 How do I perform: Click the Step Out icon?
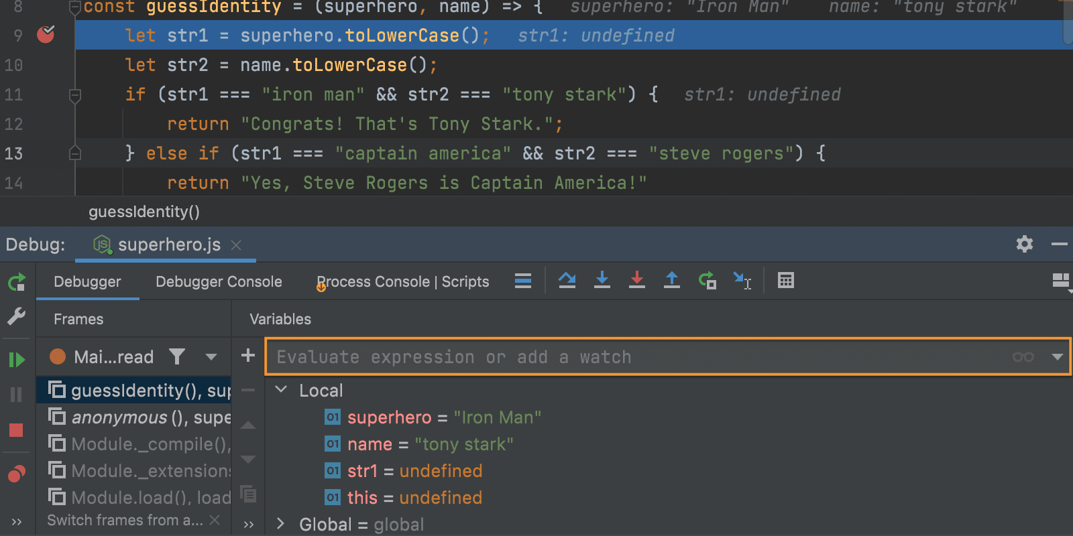(x=671, y=281)
